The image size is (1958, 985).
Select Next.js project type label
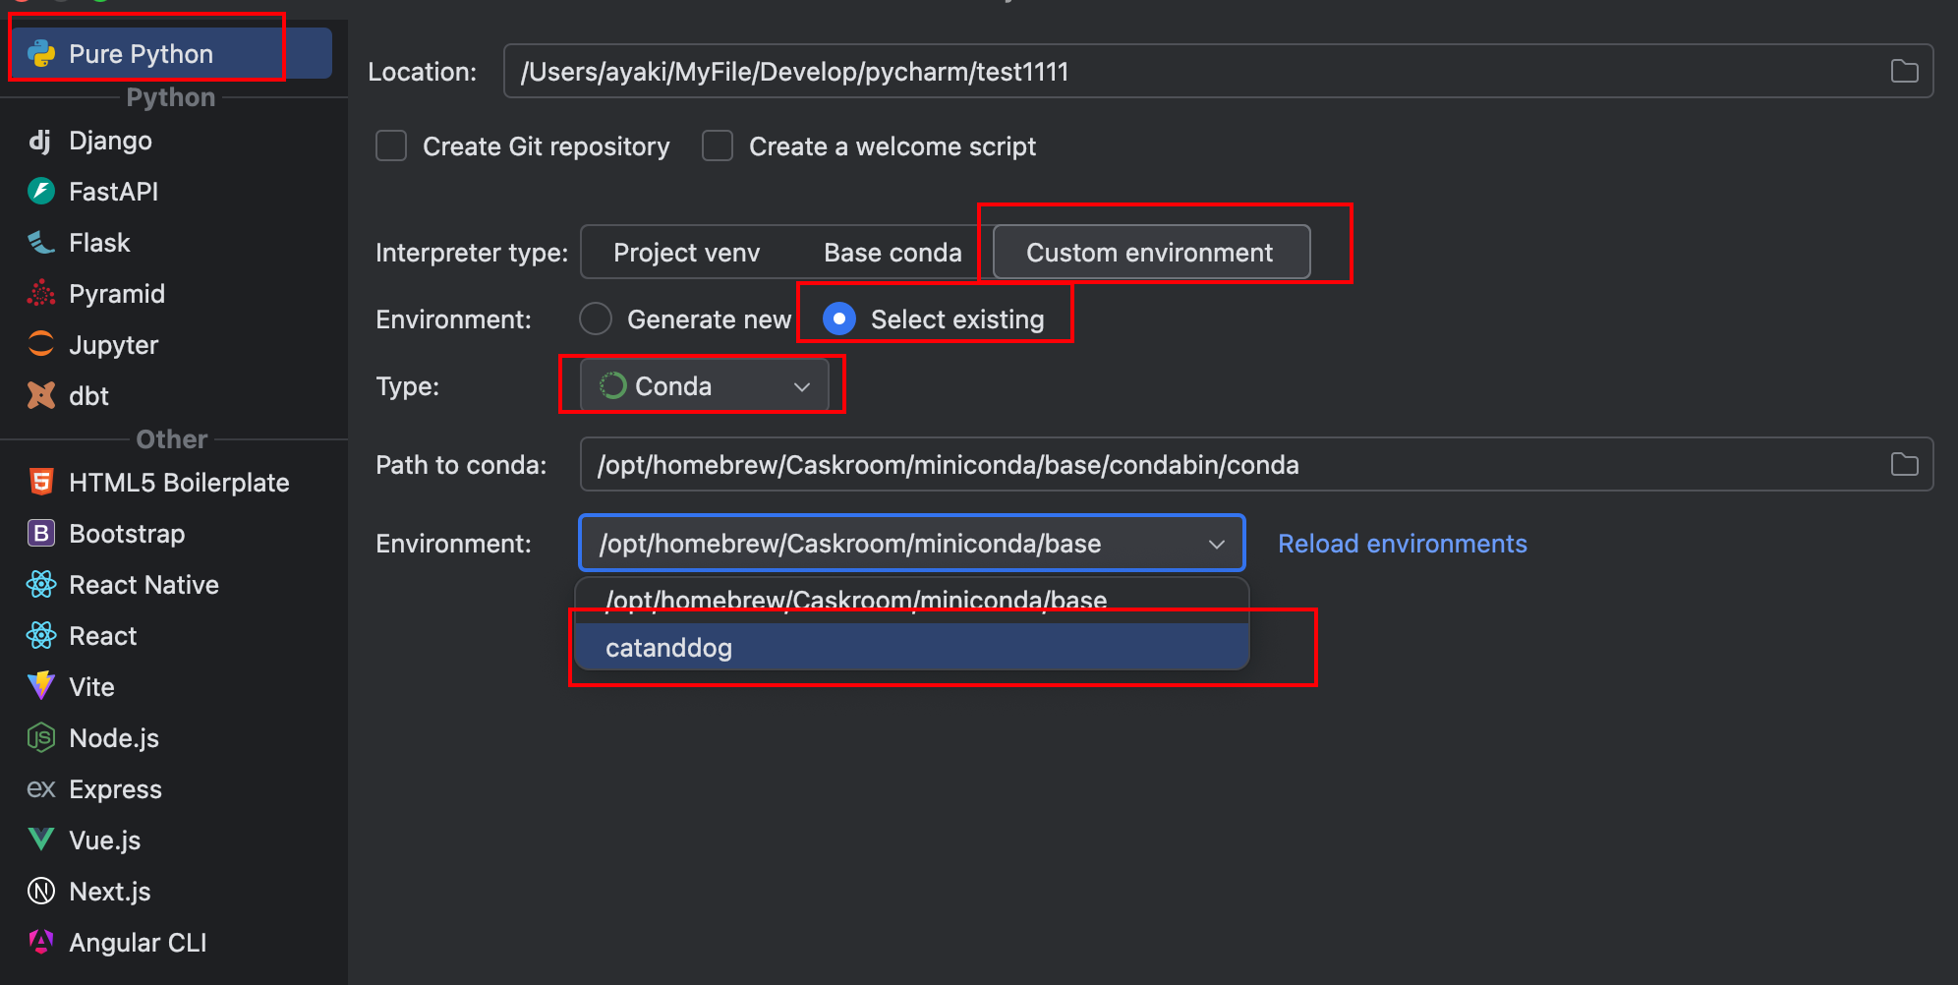point(109,892)
